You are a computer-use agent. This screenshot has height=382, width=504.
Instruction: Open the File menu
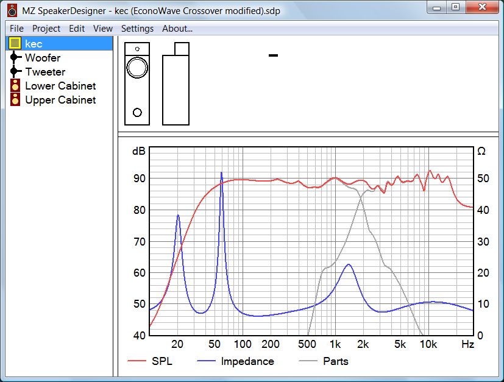click(x=16, y=29)
